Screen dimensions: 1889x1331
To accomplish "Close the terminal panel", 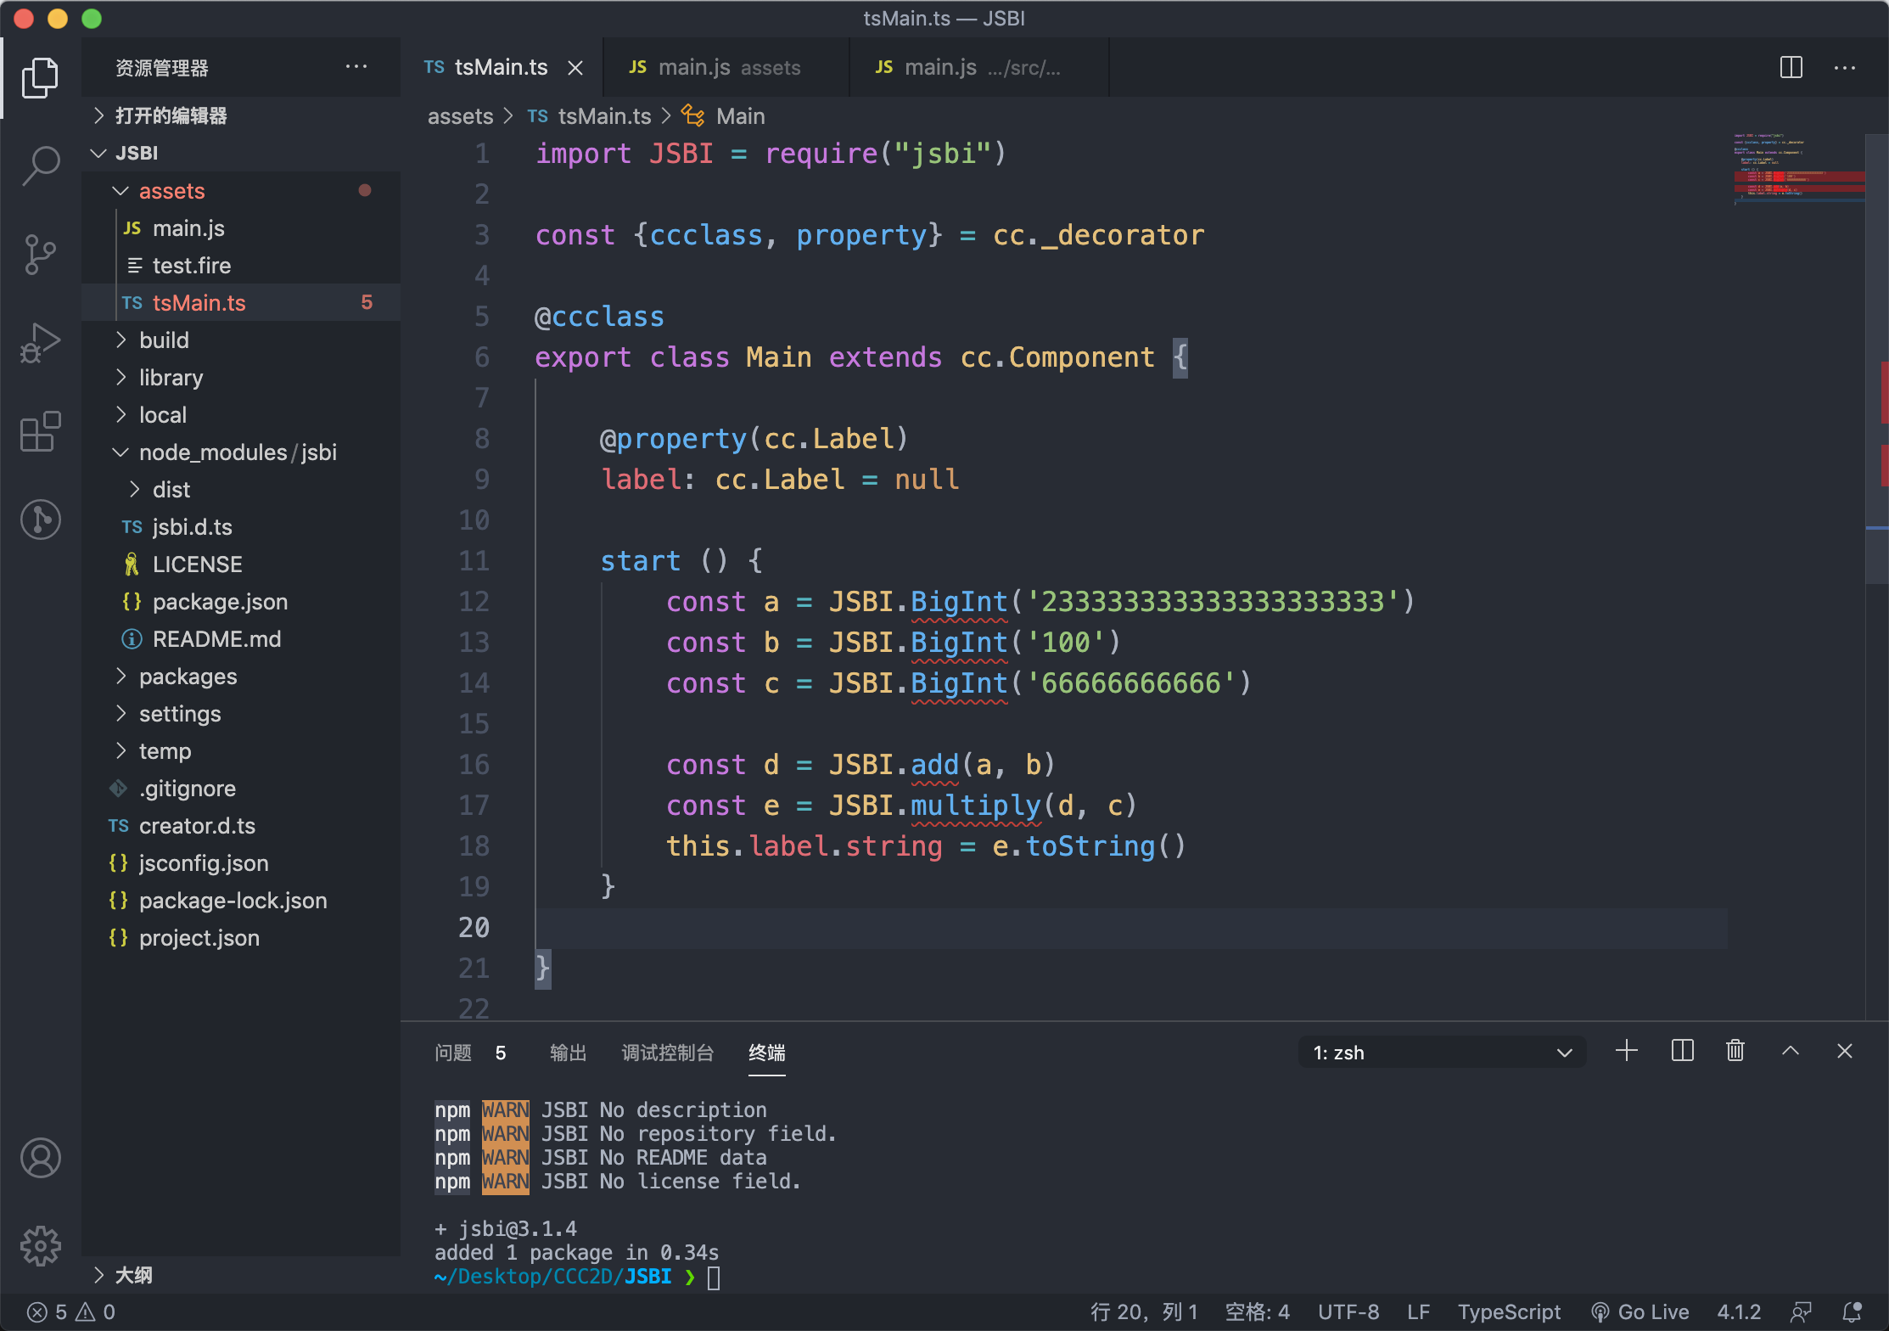I will pyautogui.click(x=1845, y=1052).
